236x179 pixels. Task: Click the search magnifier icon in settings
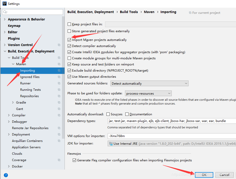coord(5,12)
